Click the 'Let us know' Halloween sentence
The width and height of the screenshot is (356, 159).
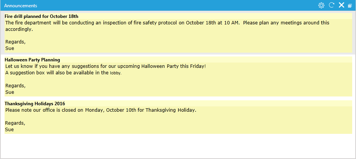[105, 66]
